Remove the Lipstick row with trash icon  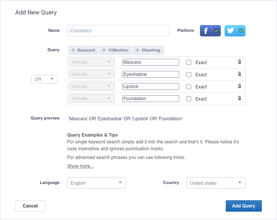[x=239, y=86]
